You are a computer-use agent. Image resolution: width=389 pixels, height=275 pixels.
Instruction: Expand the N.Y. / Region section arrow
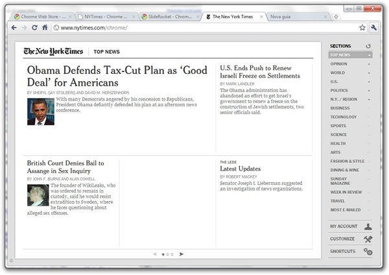[x=369, y=100]
